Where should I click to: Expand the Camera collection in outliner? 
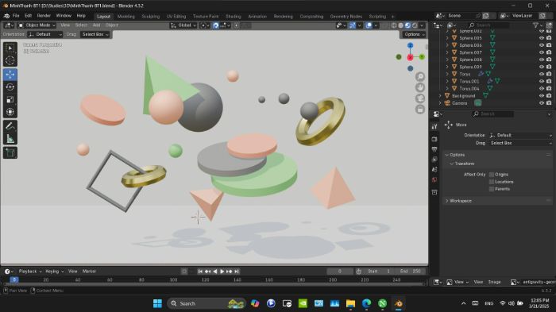[x=440, y=103]
